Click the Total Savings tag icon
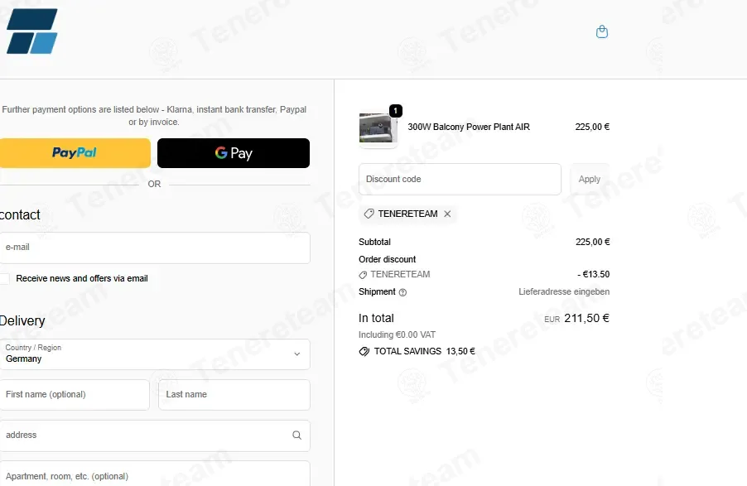 point(364,352)
